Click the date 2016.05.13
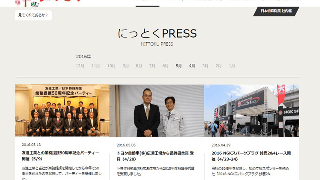Screen dimensions: 320x180 click(x=31, y=145)
